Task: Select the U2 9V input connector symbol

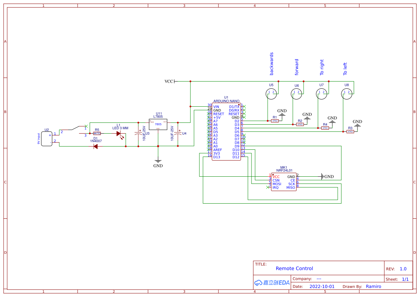Action: pos(47,139)
